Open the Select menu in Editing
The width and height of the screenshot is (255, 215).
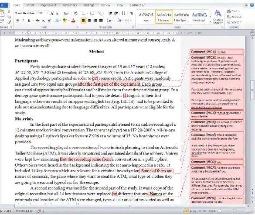click(234, 22)
